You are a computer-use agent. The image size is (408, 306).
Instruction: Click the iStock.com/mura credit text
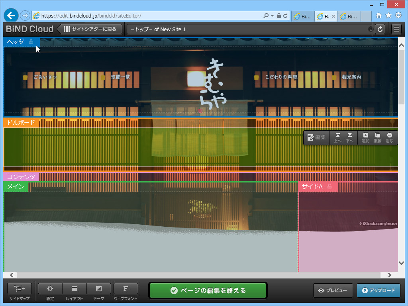(378, 224)
